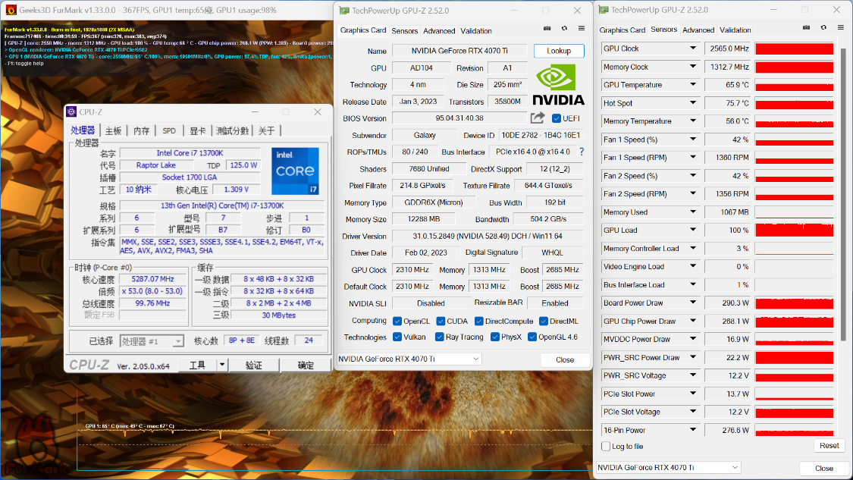Viewport: 853px width, 480px height.
Task: Click the NVIDIA logo in GPU-Z
Action: tap(558, 84)
